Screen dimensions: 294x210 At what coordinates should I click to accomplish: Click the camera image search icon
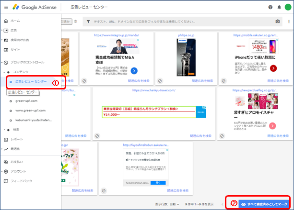coord(278,22)
